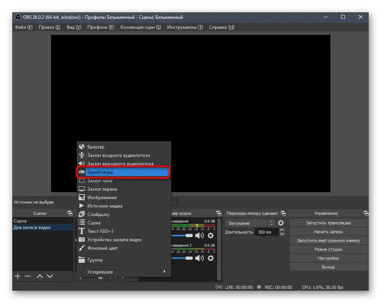Add a Текст (GDI+) source
381x303 pixels.
pos(124,231)
